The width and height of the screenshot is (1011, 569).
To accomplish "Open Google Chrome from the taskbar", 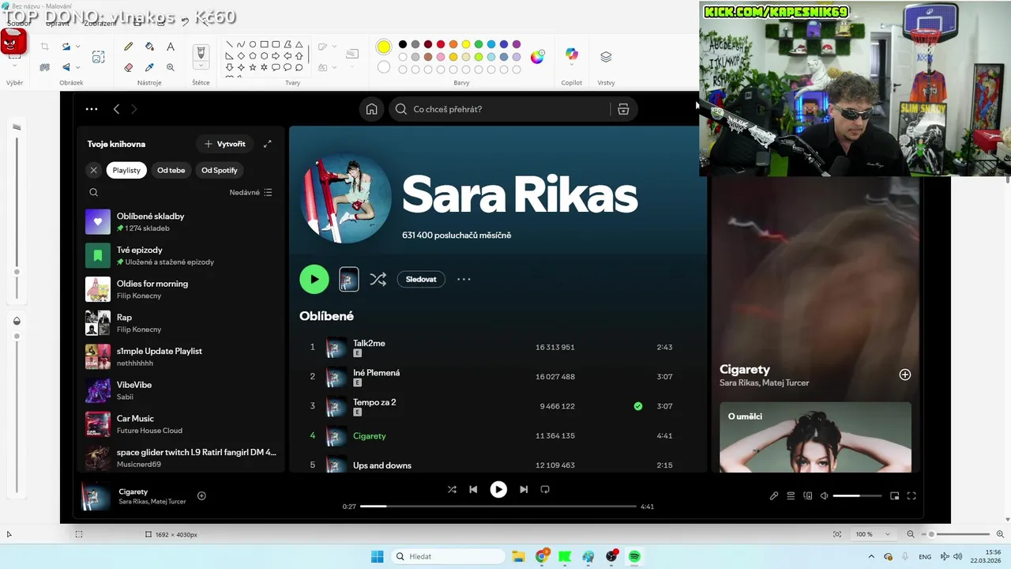I will 542,556.
